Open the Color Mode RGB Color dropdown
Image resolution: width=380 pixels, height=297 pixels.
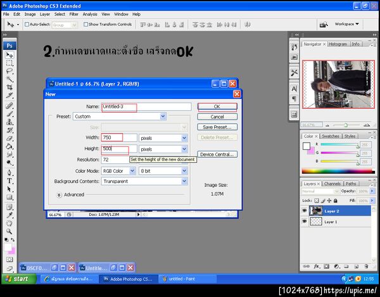pyautogui.click(x=118, y=171)
